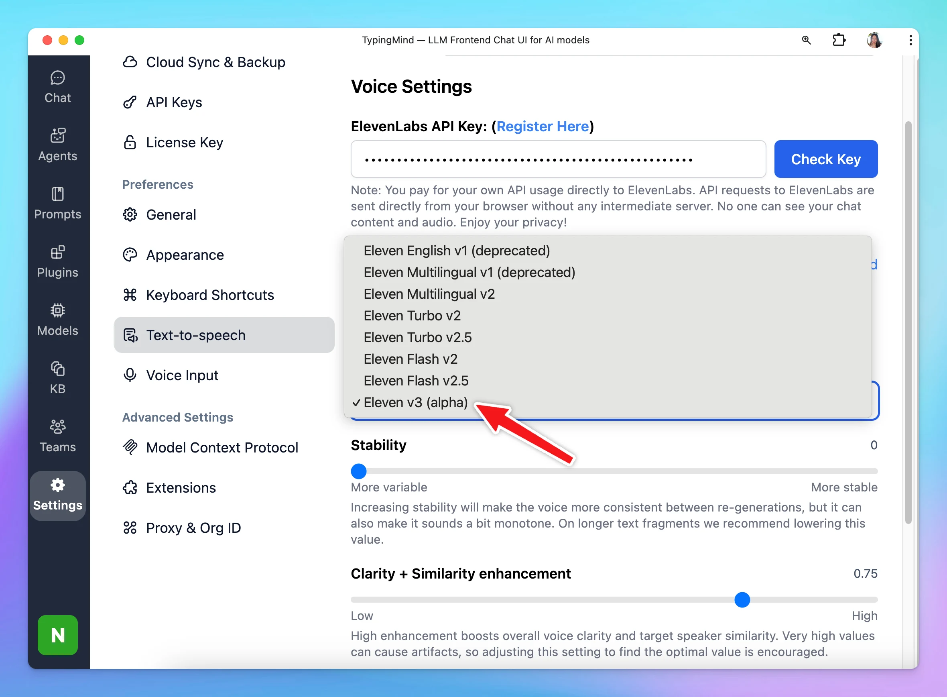
Task: Click the Extensions puzzle piece icon
Action: point(130,488)
